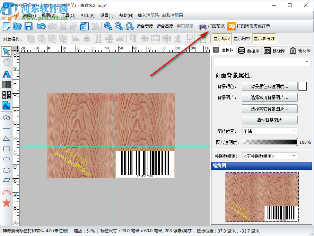Select the barcode tool
Viewport: 314px width, 236px height.
pos(7,84)
